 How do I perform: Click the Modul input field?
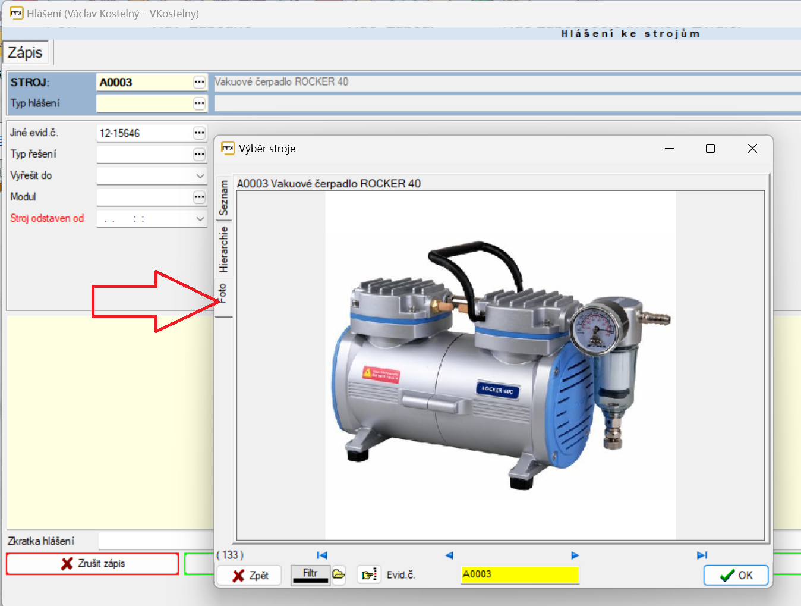point(144,197)
